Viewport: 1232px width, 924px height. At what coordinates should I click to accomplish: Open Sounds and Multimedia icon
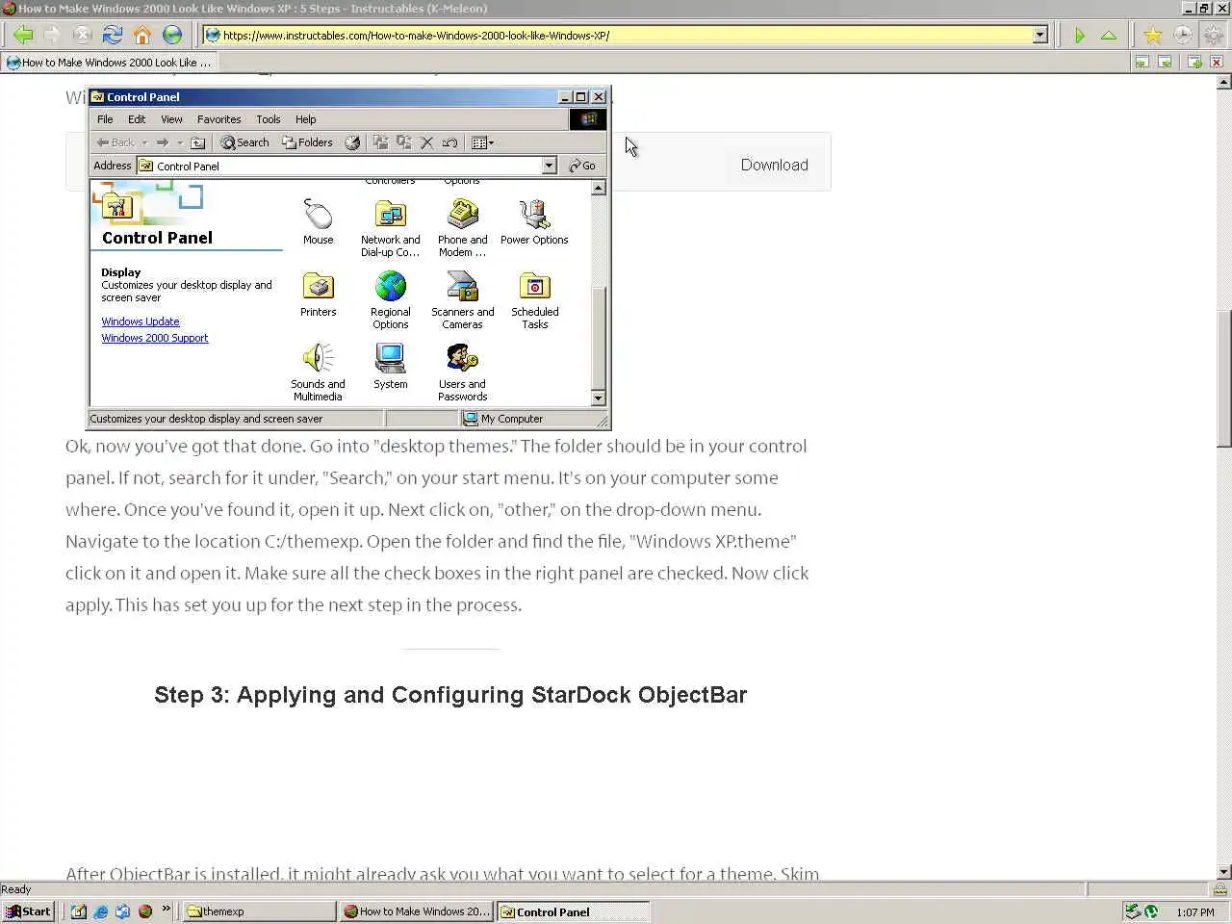(x=318, y=372)
